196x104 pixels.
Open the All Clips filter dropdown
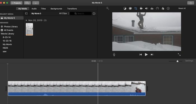(64, 13)
